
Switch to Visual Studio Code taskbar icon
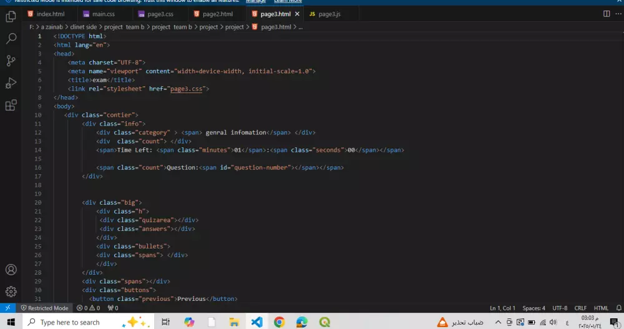pos(256,322)
